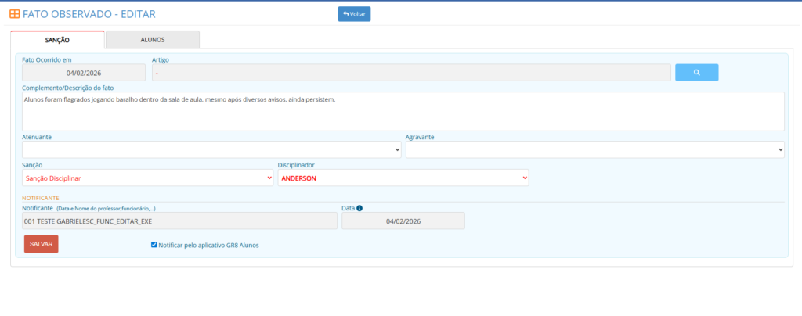Click the magnifier search button beside Artigo
This screenshot has height=316, width=802.
tap(696, 73)
